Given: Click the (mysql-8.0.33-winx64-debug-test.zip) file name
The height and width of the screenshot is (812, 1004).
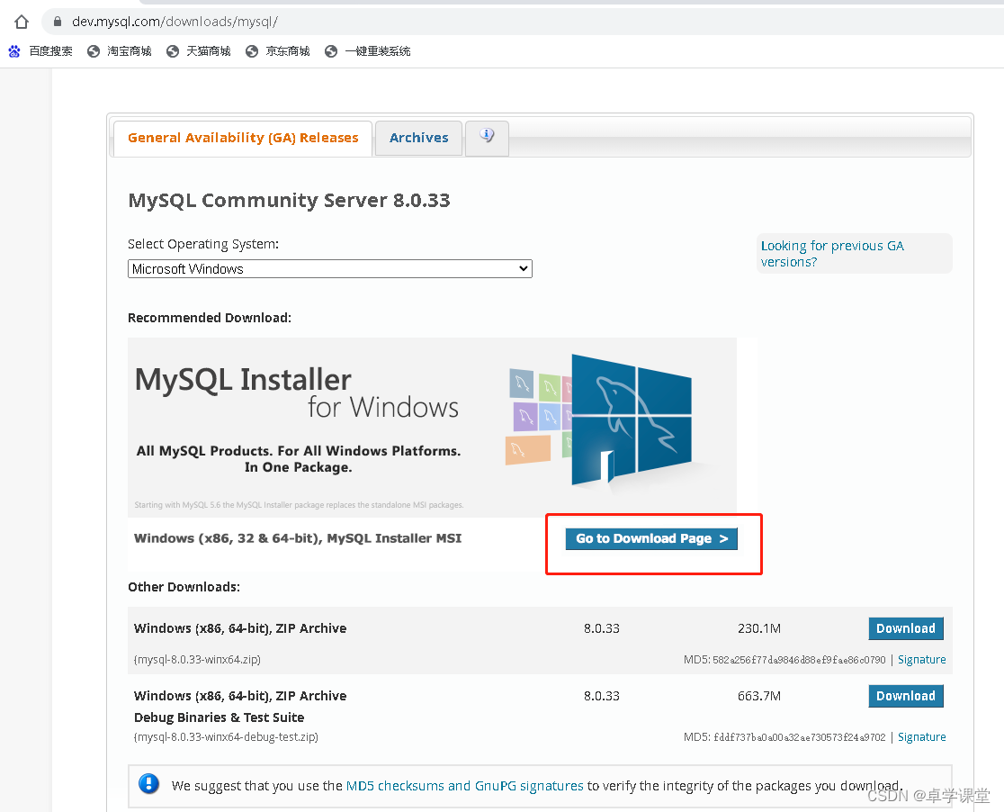Looking at the screenshot, I should (226, 737).
